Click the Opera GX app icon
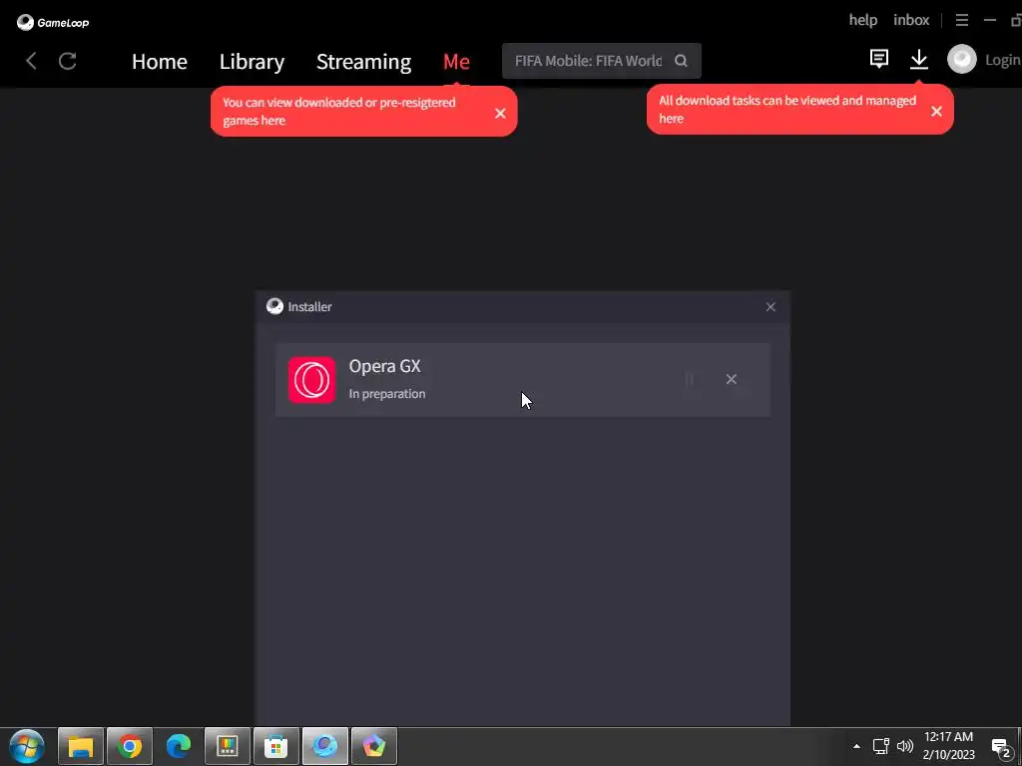 tap(311, 380)
